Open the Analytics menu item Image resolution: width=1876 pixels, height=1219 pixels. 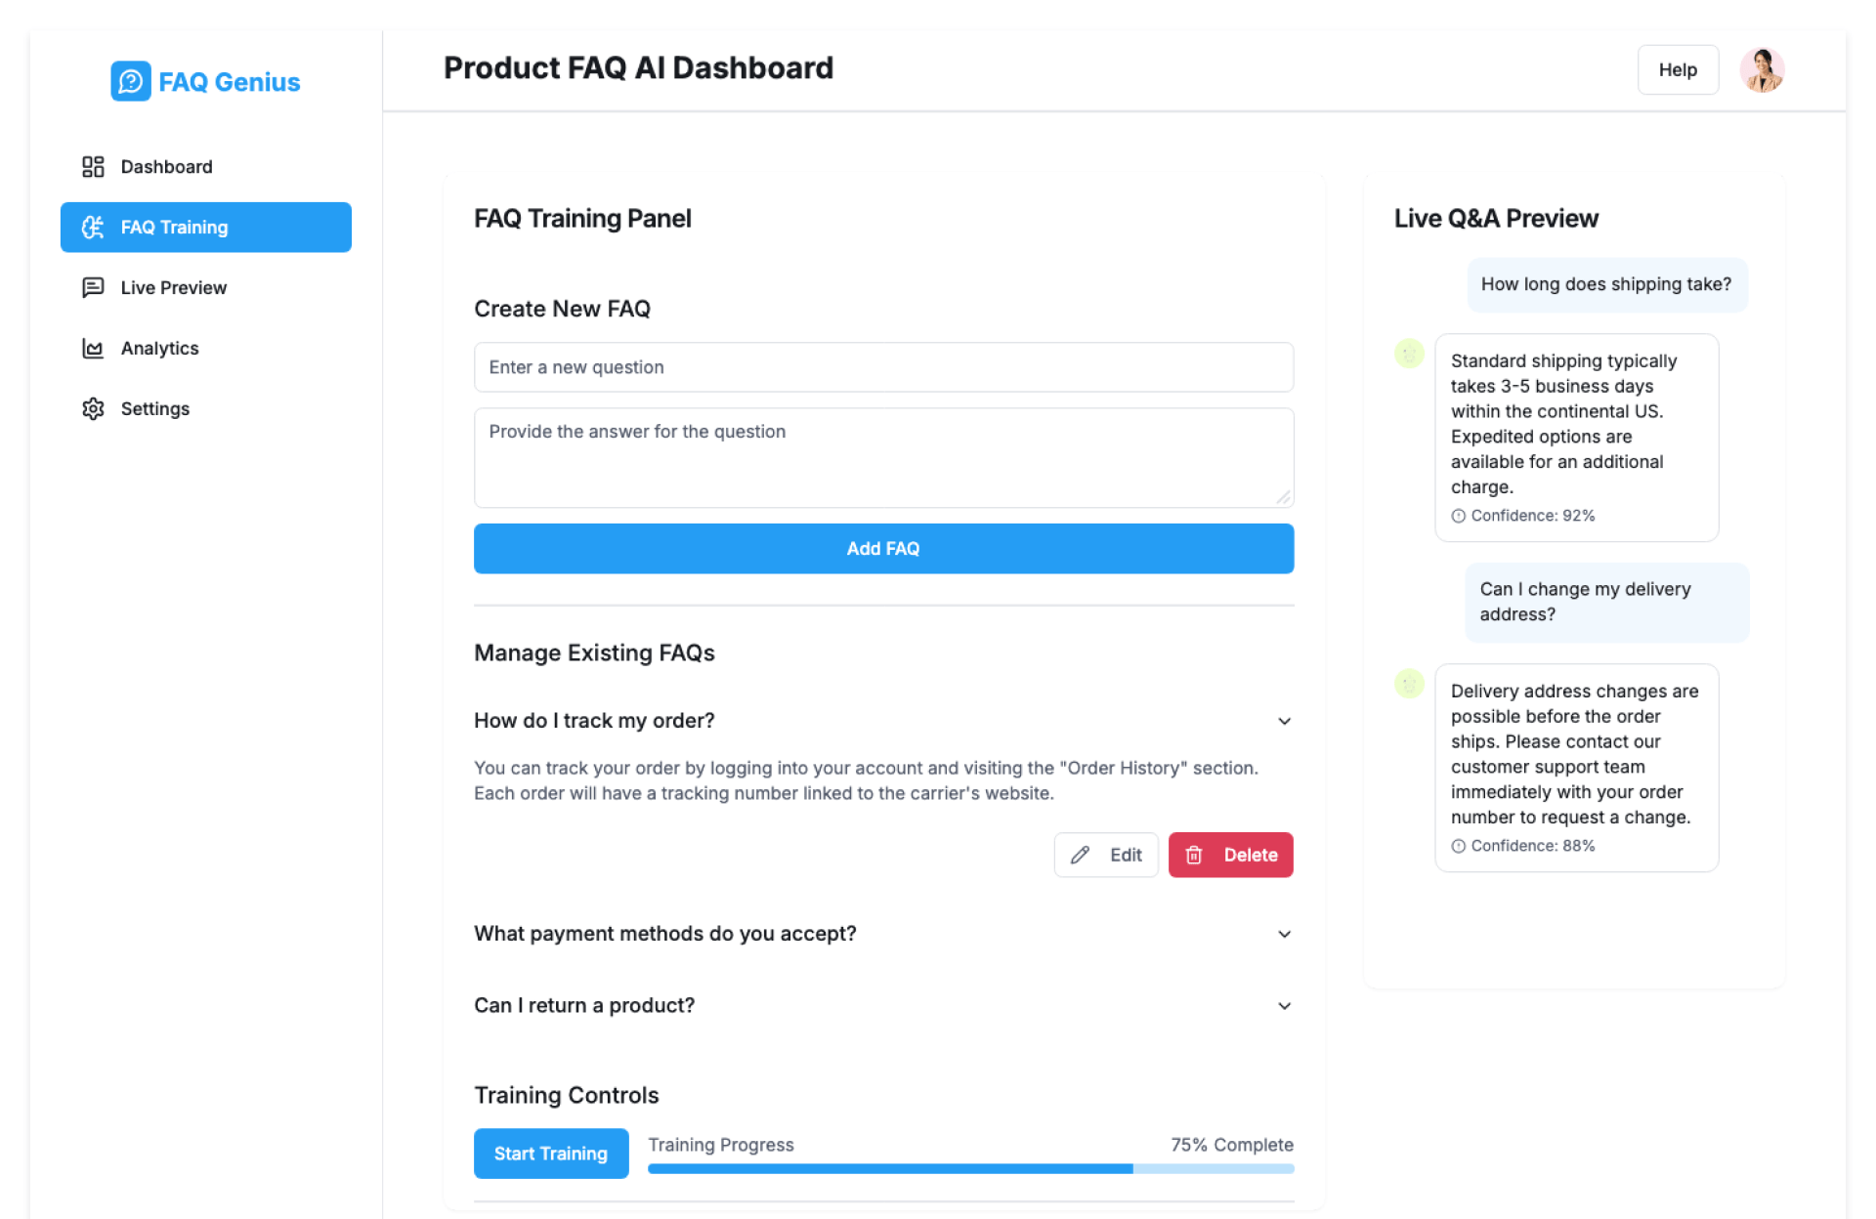click(x=160, y=349)
